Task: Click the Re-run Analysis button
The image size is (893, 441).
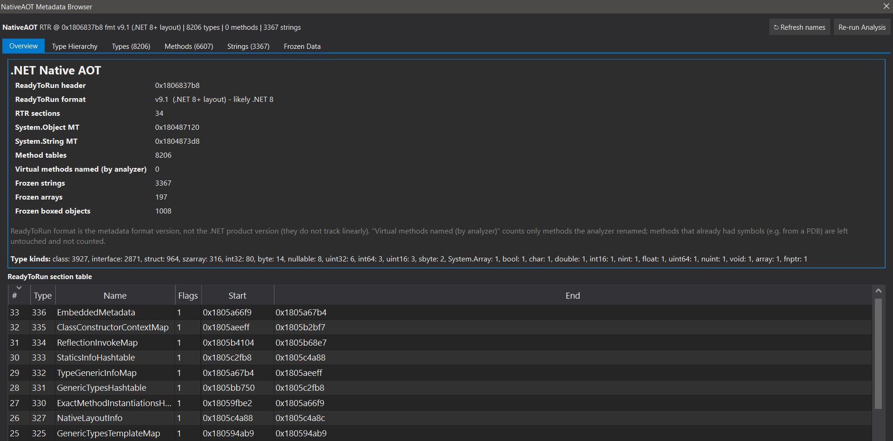Action: (862, 27)
